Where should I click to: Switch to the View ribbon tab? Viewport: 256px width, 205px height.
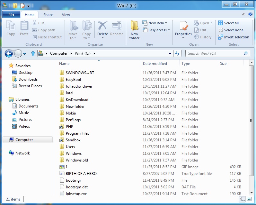[66, 15]
